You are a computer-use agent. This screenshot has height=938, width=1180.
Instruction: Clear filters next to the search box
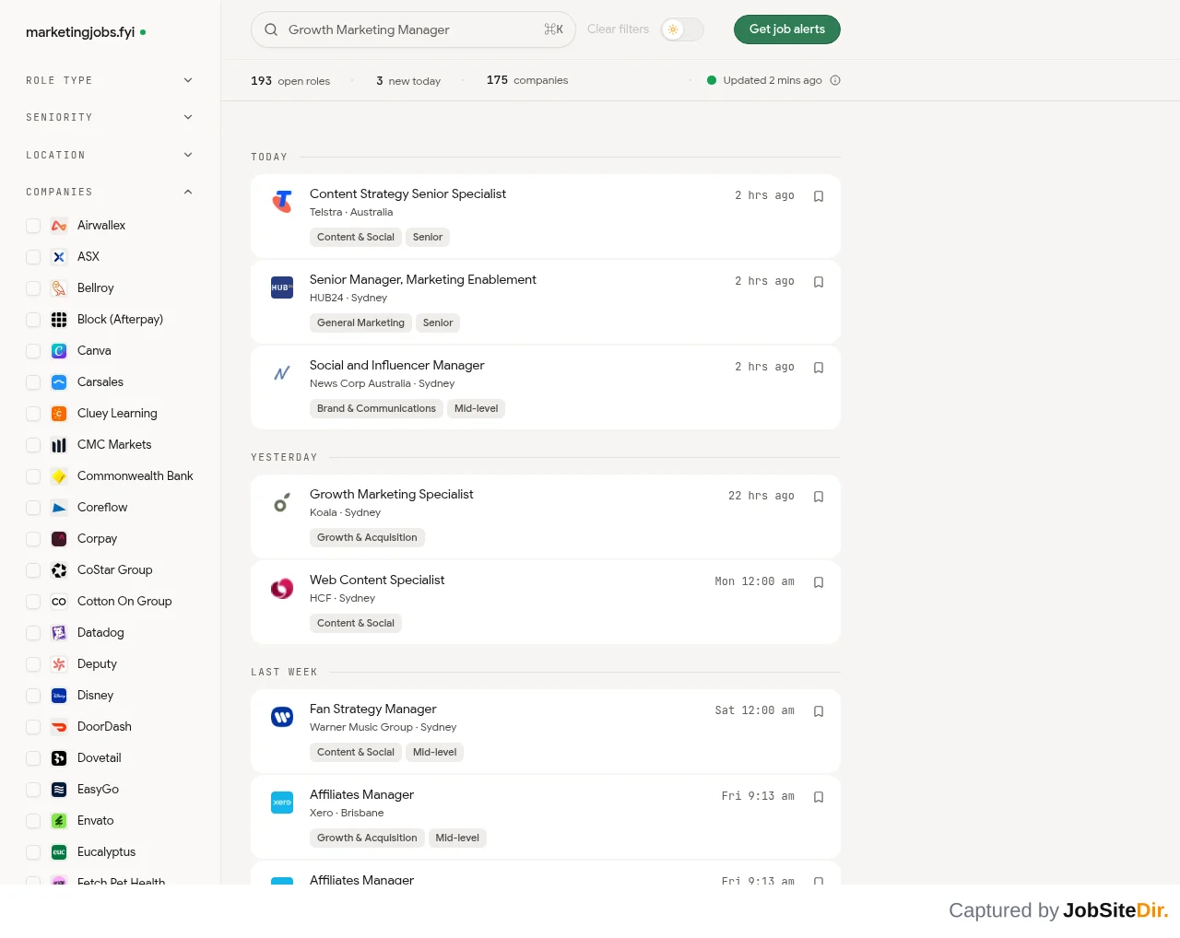click(618, 29)
